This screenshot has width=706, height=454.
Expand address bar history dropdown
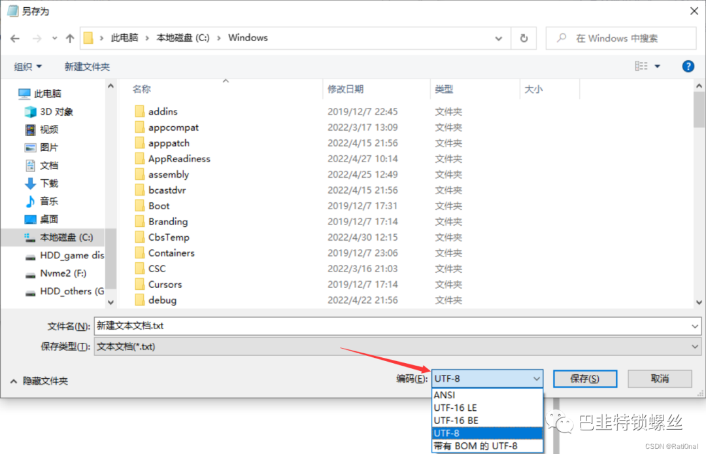tap(498, 39)
